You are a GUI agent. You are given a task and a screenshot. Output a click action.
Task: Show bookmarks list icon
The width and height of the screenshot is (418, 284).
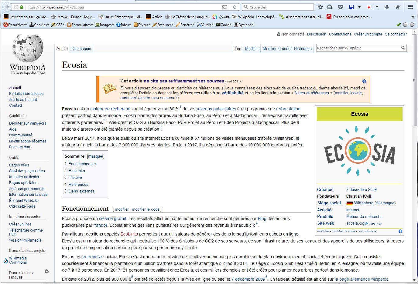(x=330, y=7)
